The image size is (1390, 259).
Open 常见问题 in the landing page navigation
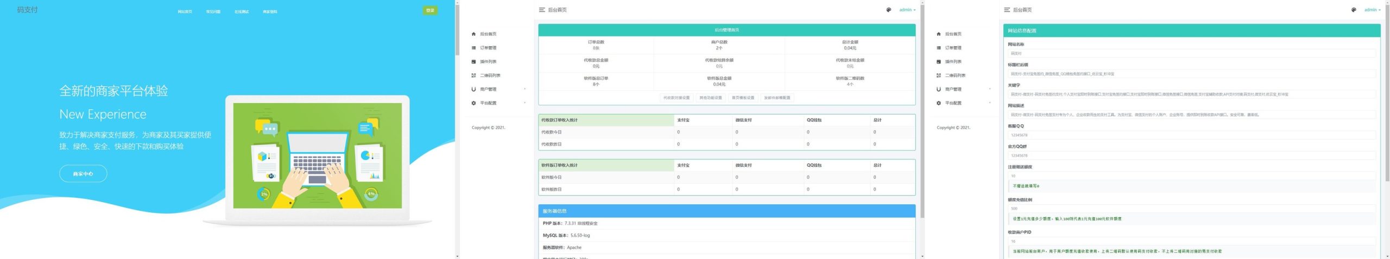point(213,11)
